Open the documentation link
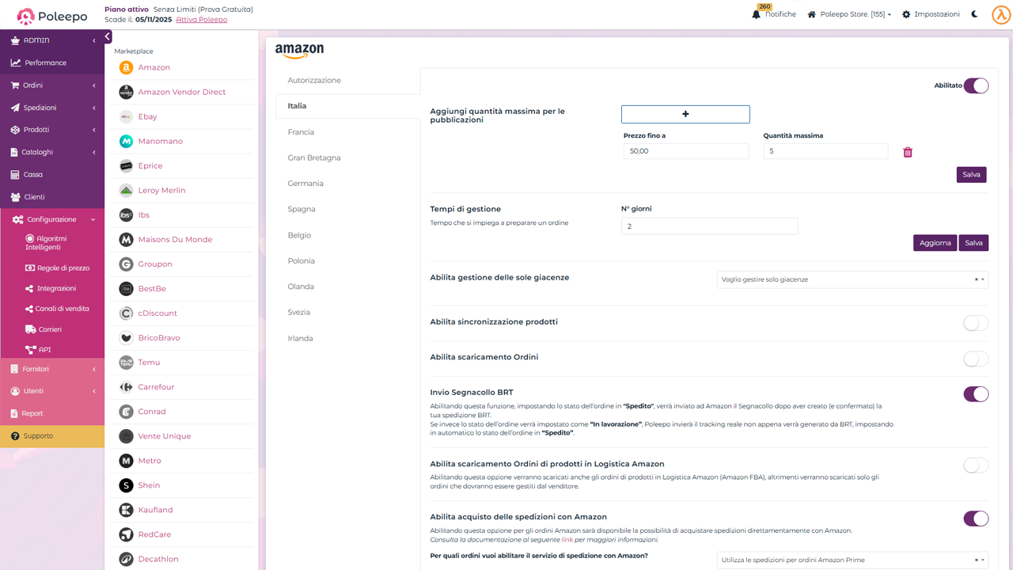 click(x=567, y=540)
